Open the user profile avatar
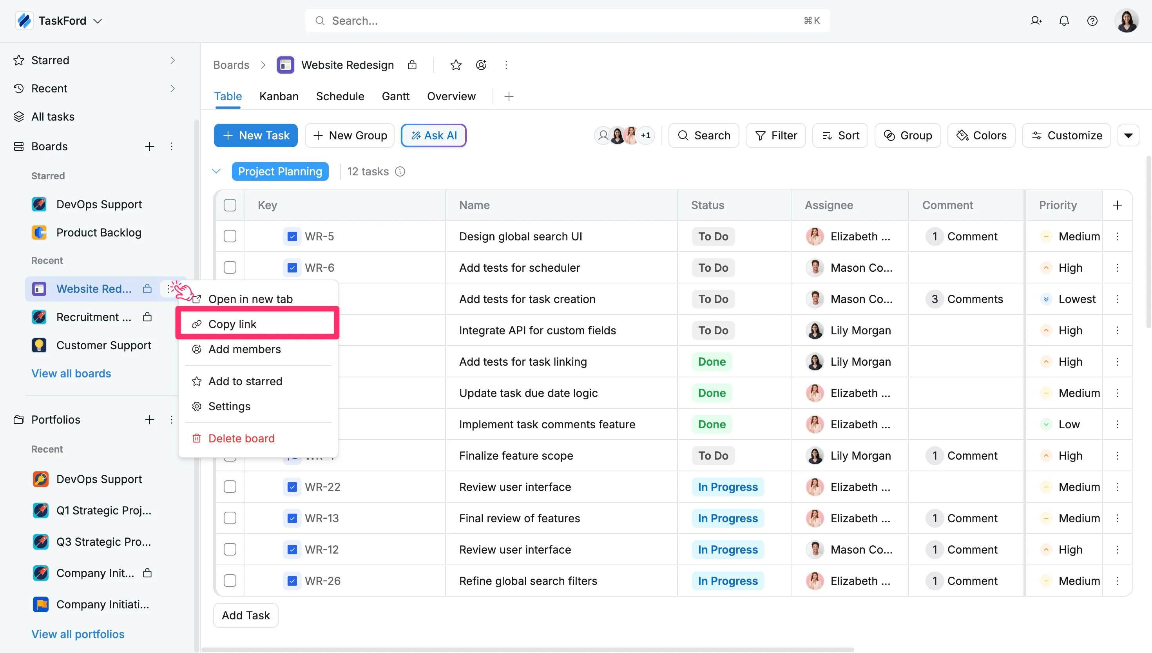This screenshot has height=653, width=1152. click(1126, 21)
